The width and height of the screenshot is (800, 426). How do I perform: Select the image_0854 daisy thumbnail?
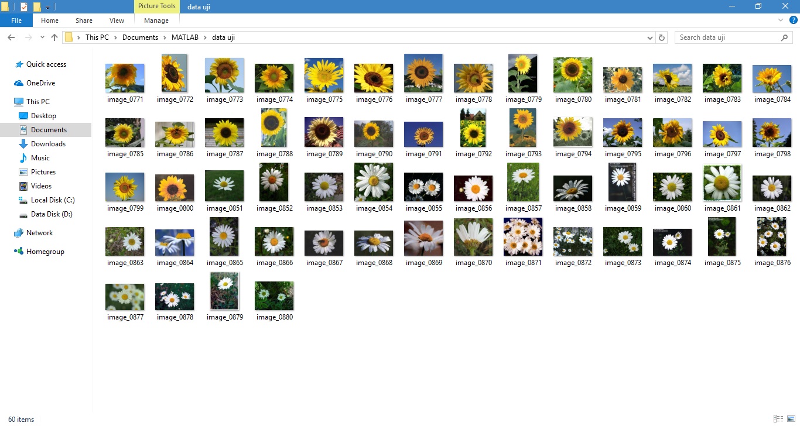374,183
